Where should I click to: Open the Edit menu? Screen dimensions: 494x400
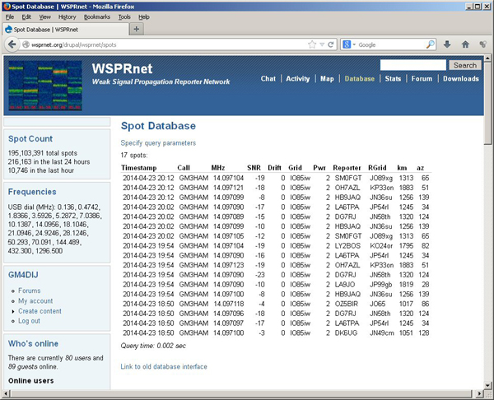pyautogui.click(x=26, y=17)
